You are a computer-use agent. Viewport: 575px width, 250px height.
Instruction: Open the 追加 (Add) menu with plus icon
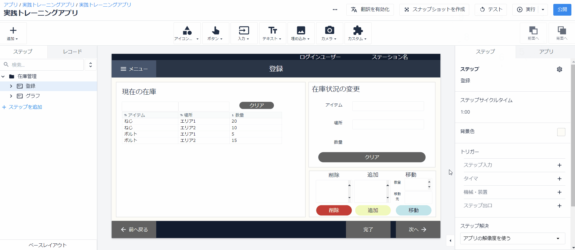click(x=13, y=33)
